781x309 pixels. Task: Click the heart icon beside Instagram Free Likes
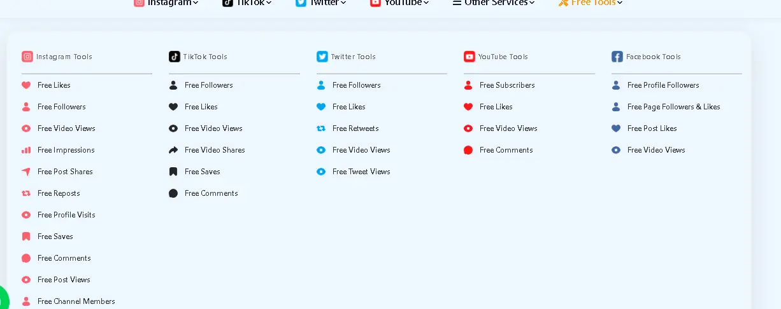[x=26, y=85]
